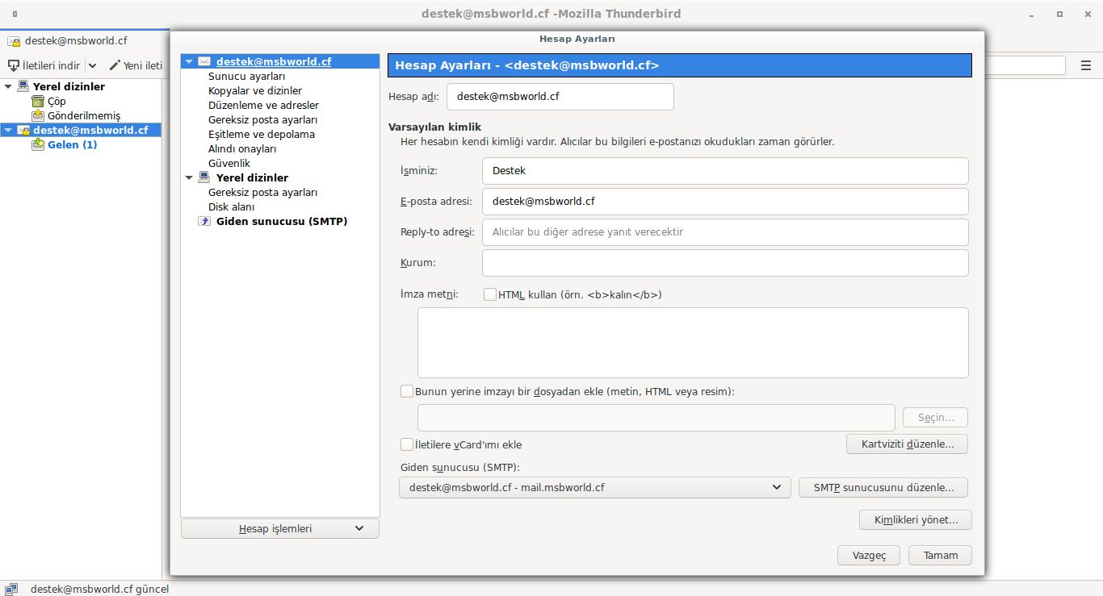Click the account icon of destek@msbworld.cf in main folder pane
The height and width of the screenshot is (596, 1103).
pos(23,130)
